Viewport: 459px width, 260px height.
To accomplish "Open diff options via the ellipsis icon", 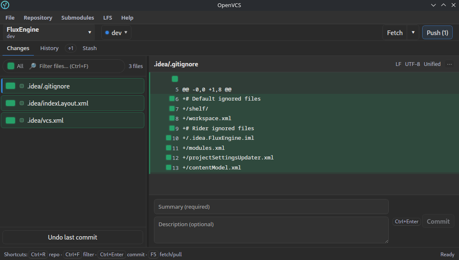I will [x=449, y=64].
